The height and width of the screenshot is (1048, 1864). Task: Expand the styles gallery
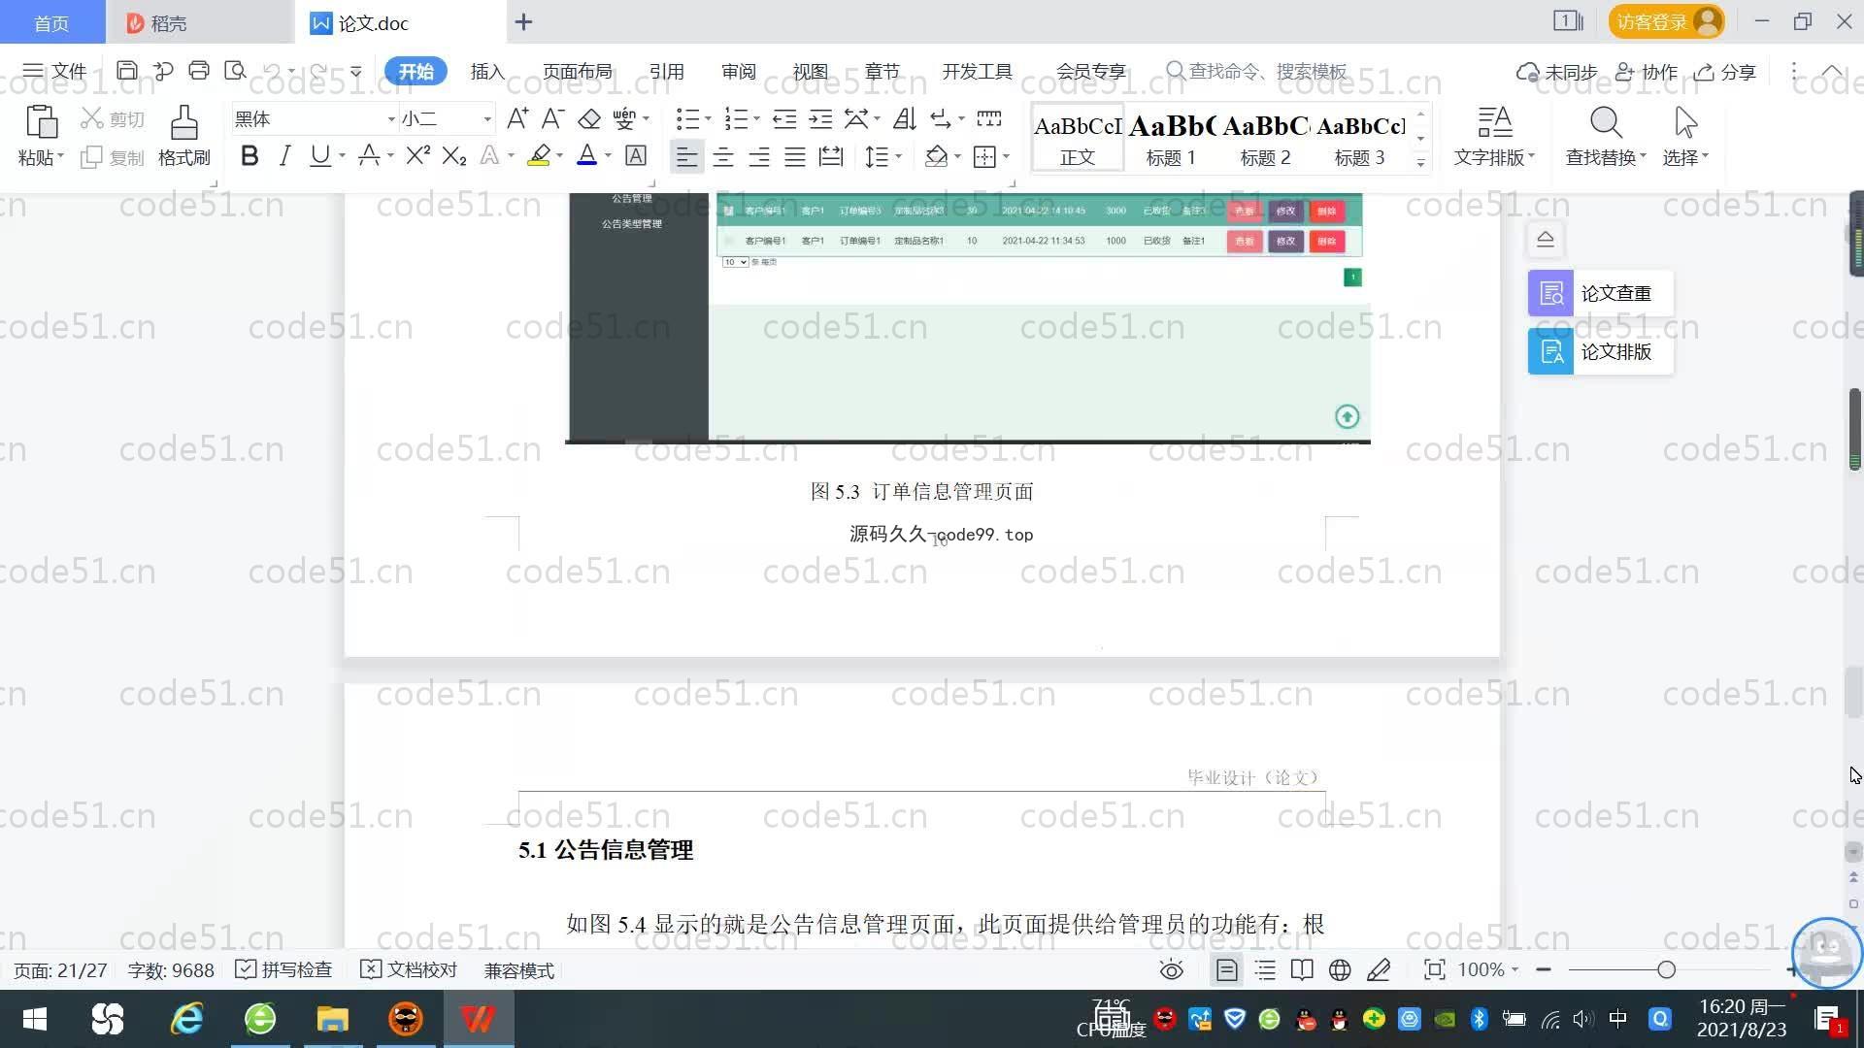point(1421,163)
